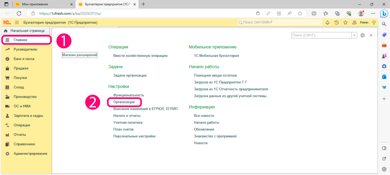
Task: Open Знакомство с программой link
Action: click(x=215, y=136)
